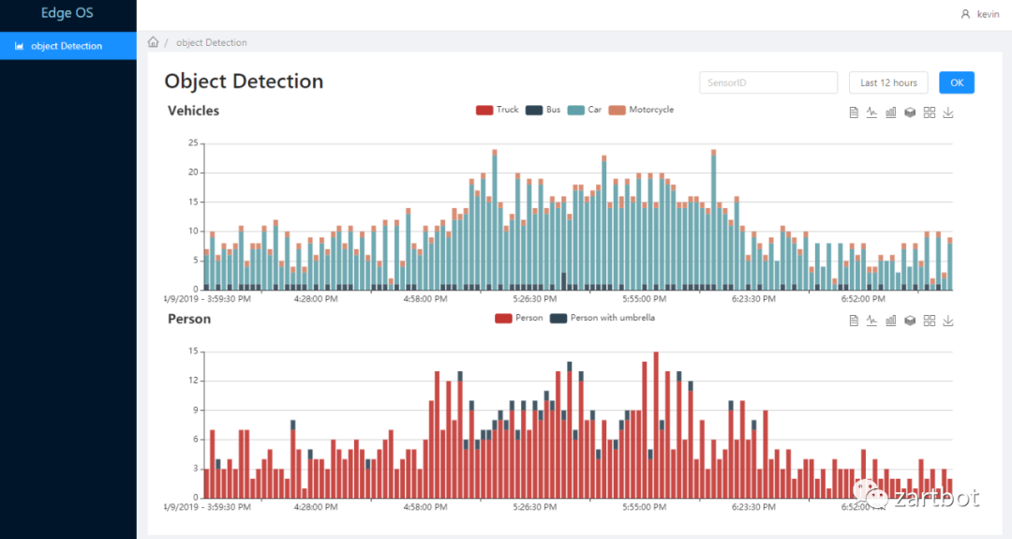Viewport: 1012px width, 539px height.
Task: Toggle Truck series in Vehicles legend
Action: tap(497, 110)
